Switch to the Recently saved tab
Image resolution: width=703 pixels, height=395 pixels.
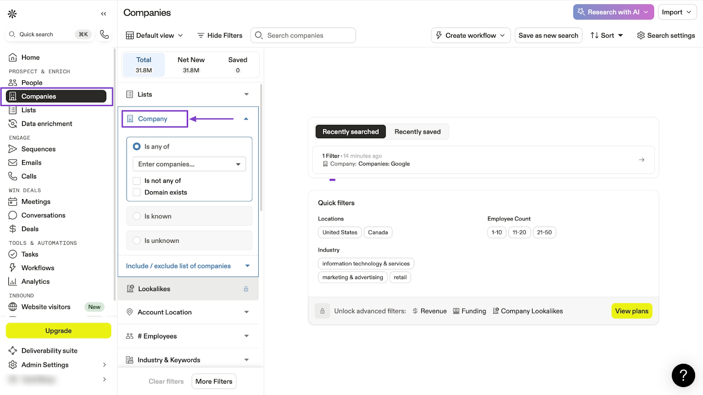tap(417, 132)
